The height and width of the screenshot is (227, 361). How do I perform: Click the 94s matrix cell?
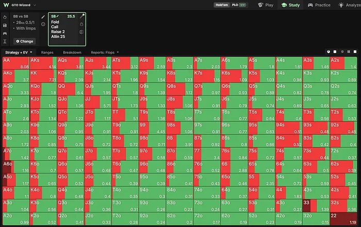(289, 128)
